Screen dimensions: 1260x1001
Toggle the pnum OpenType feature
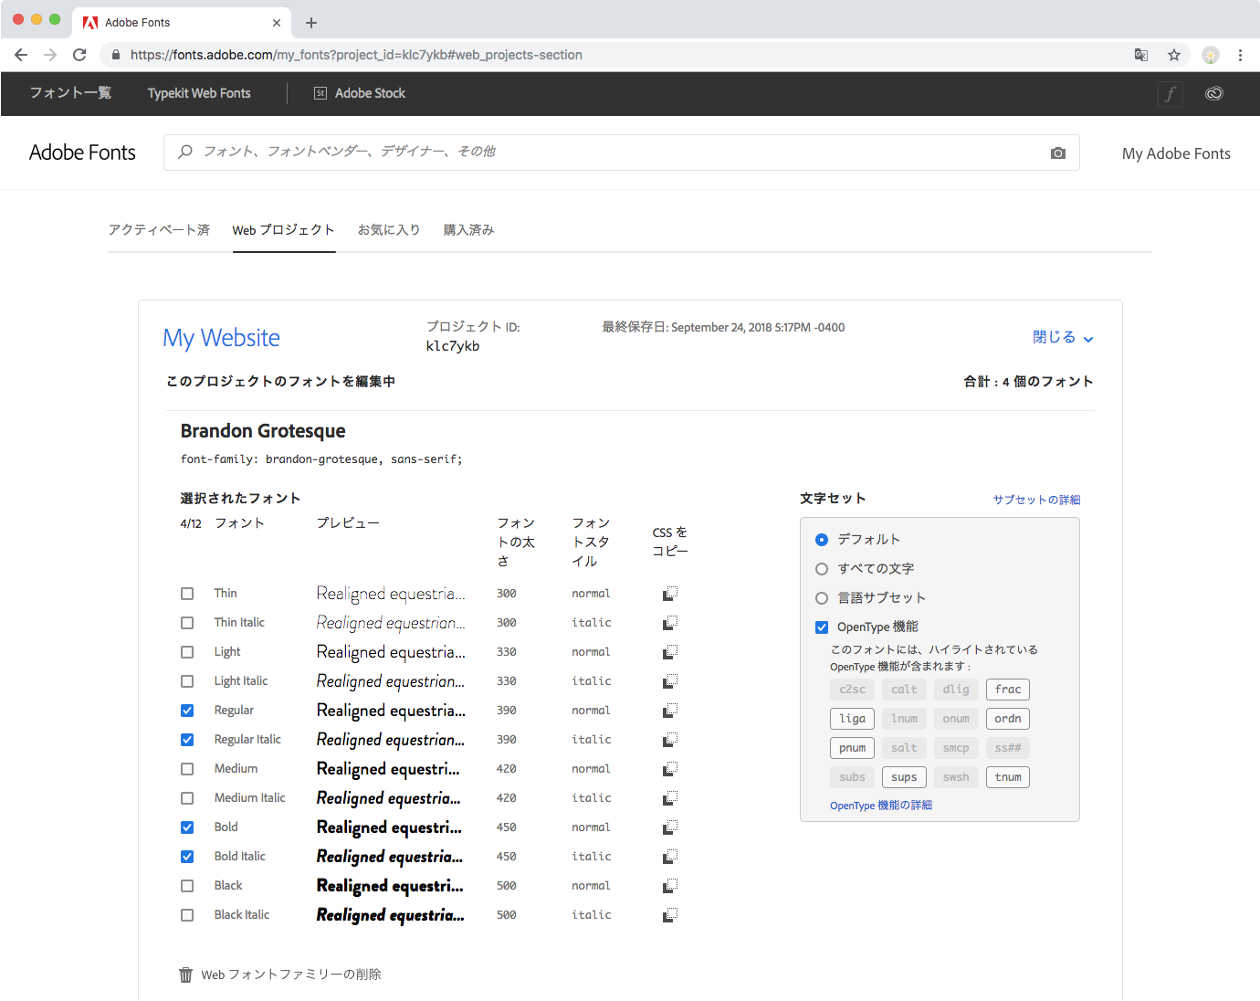tap(853, 748)
